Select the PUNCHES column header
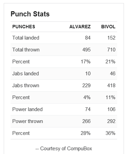The height and width of the screenshot is (154, 127). [23, 27]
